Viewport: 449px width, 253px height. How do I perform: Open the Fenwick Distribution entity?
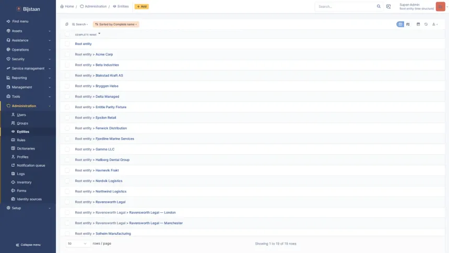click(x=111, y=128)
